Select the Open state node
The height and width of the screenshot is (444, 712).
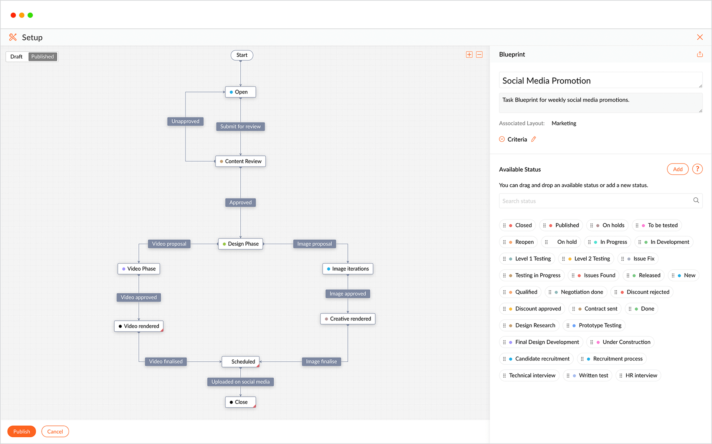[240, 92]
